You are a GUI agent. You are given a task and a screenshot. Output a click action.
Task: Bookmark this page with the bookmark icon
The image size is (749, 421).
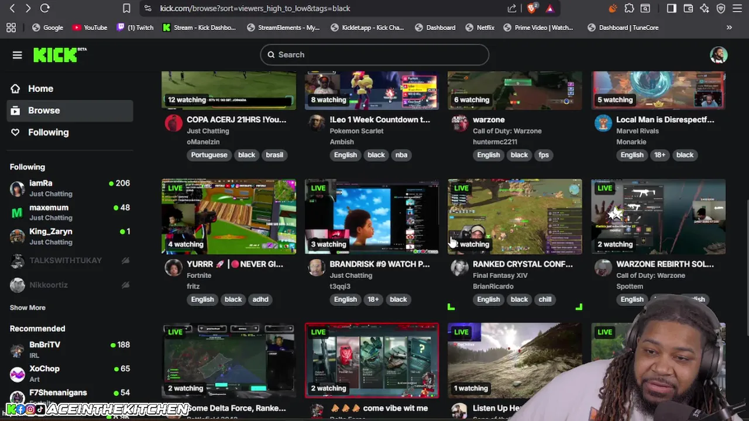[x=126, y=8]
